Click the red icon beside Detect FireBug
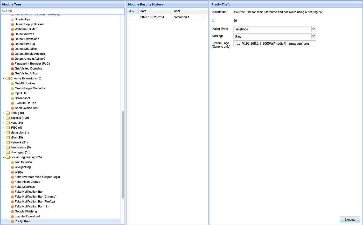 pos(12,44)
